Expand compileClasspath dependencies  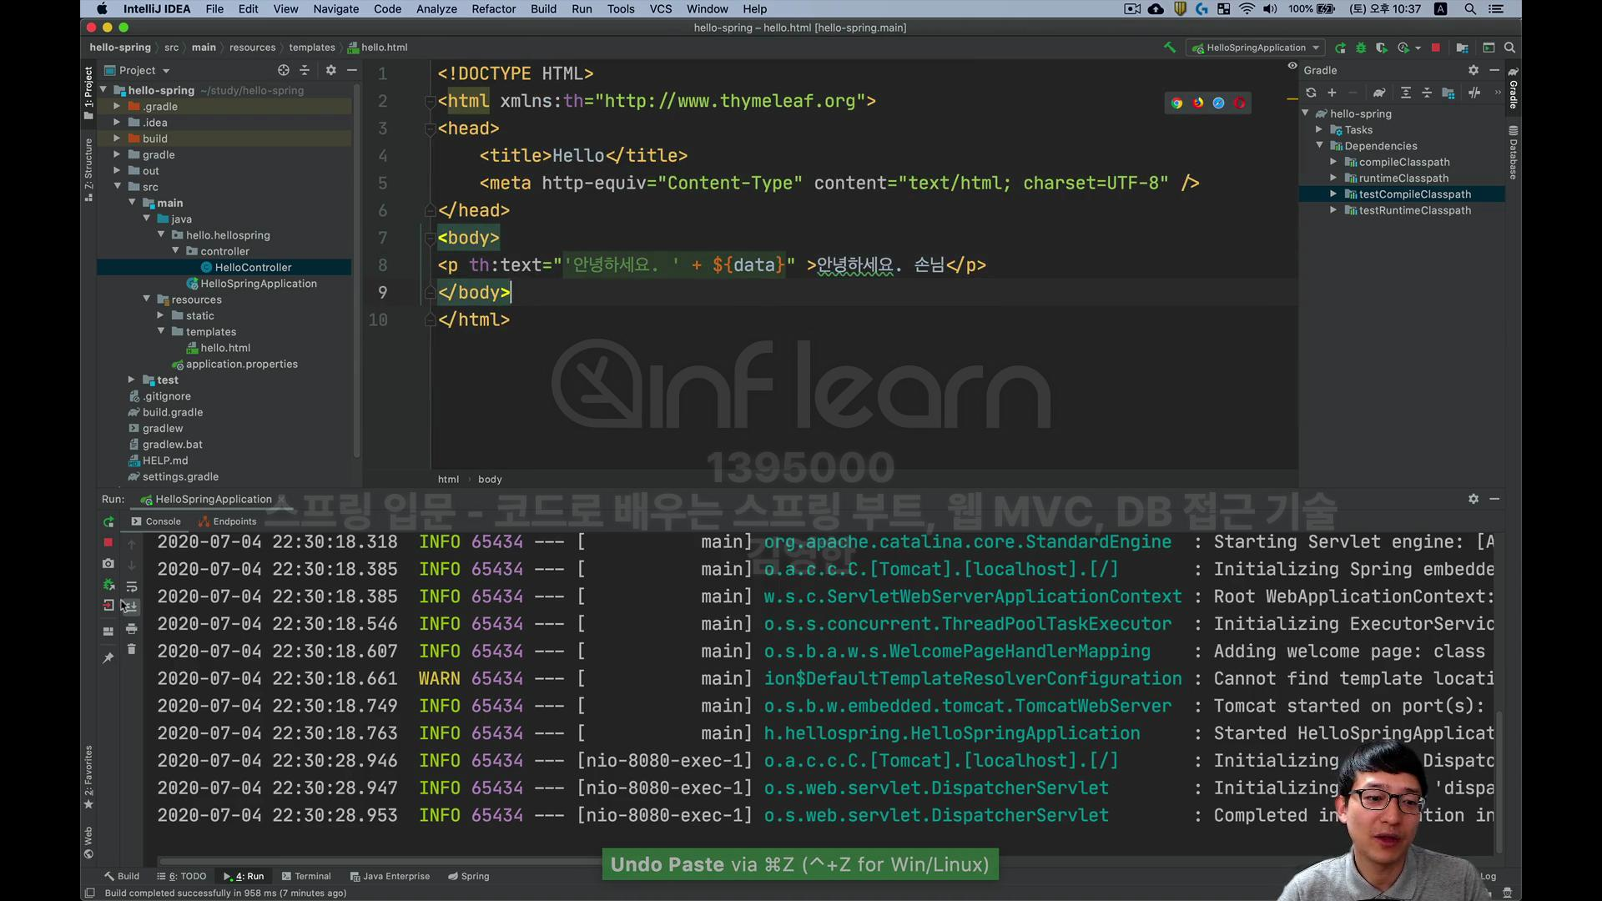(1333, 162)
